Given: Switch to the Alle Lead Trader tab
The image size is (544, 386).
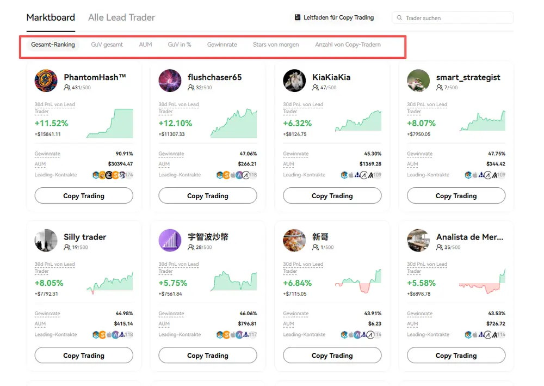Looking at the screenshot, I should [x=121, y=17].
